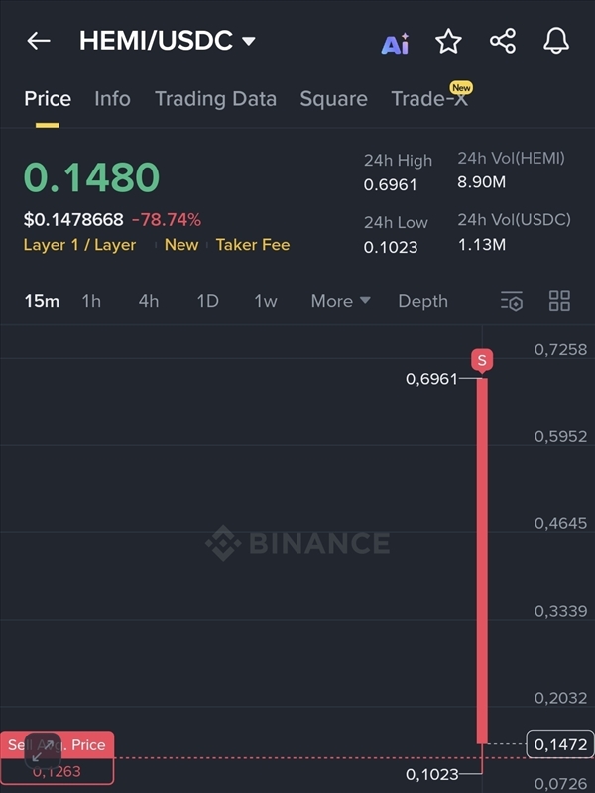The width and height of the screenshot is (595, 793).
Task: Tap the red S sell marker
Action: point(482,361)
